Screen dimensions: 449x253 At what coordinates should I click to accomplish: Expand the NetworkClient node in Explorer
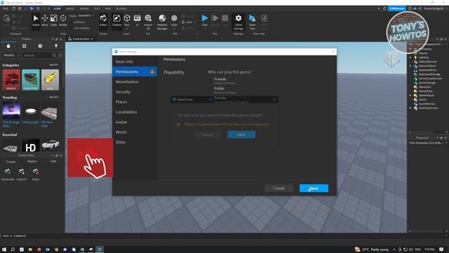tap(410, 65)
